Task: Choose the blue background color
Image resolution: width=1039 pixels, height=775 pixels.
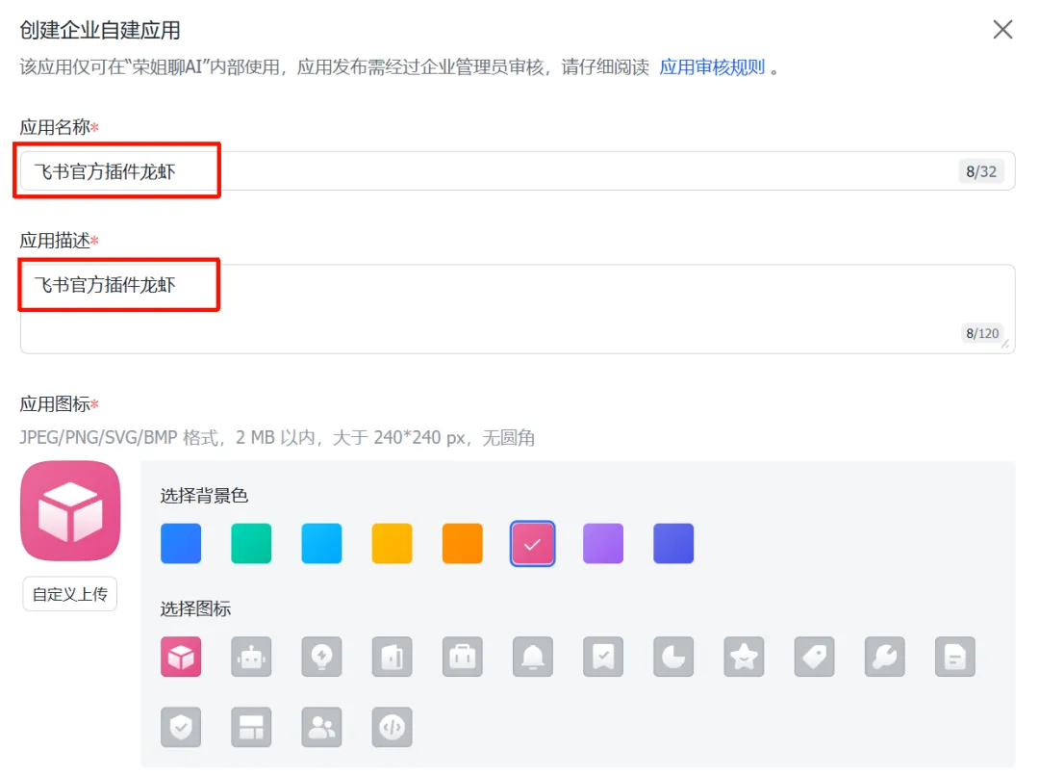Action: point(181,544)
